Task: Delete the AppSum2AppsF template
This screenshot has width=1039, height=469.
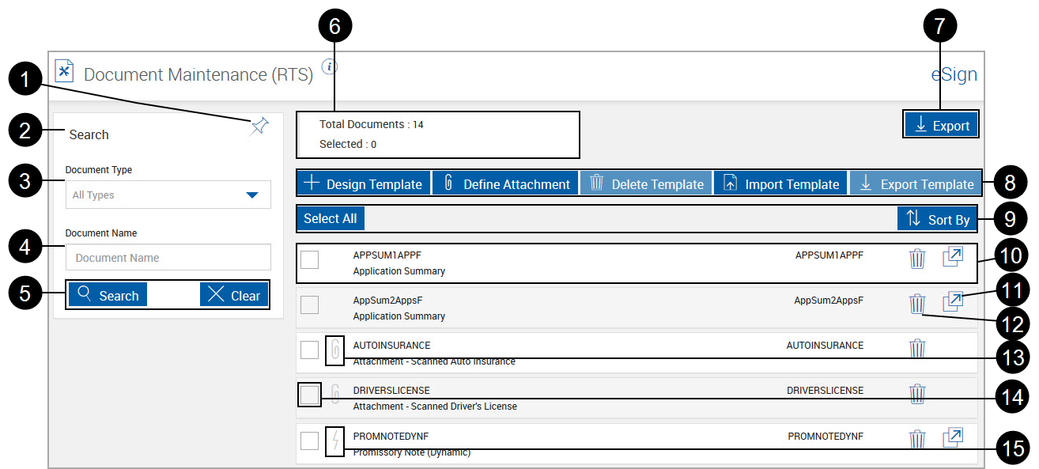Action: click(917, 301)
